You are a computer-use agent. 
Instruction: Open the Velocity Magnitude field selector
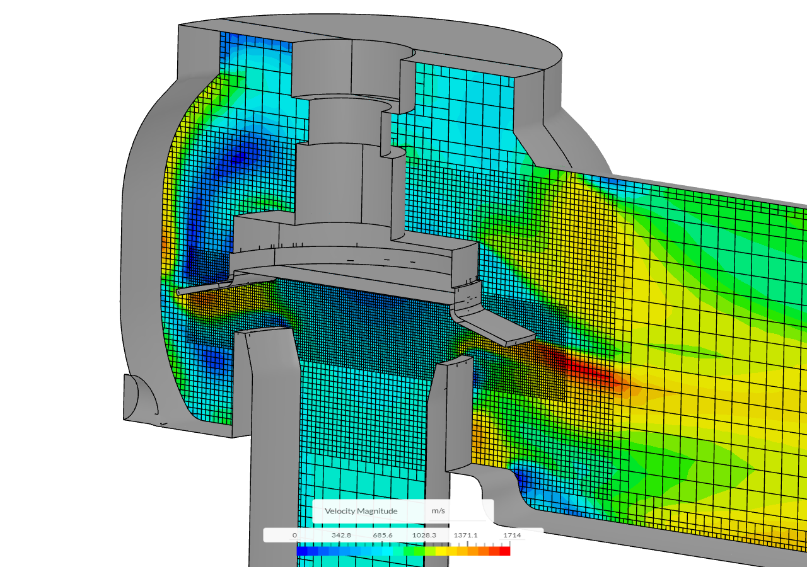click(361, 511)
